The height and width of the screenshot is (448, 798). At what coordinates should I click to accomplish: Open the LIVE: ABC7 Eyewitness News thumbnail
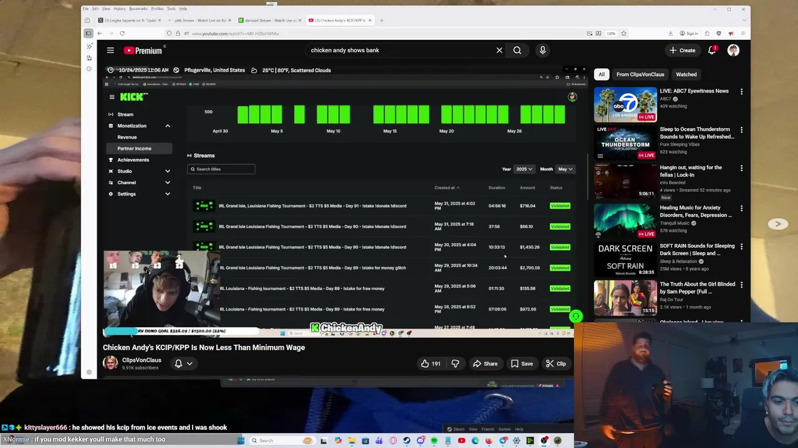tap(625, 105)
